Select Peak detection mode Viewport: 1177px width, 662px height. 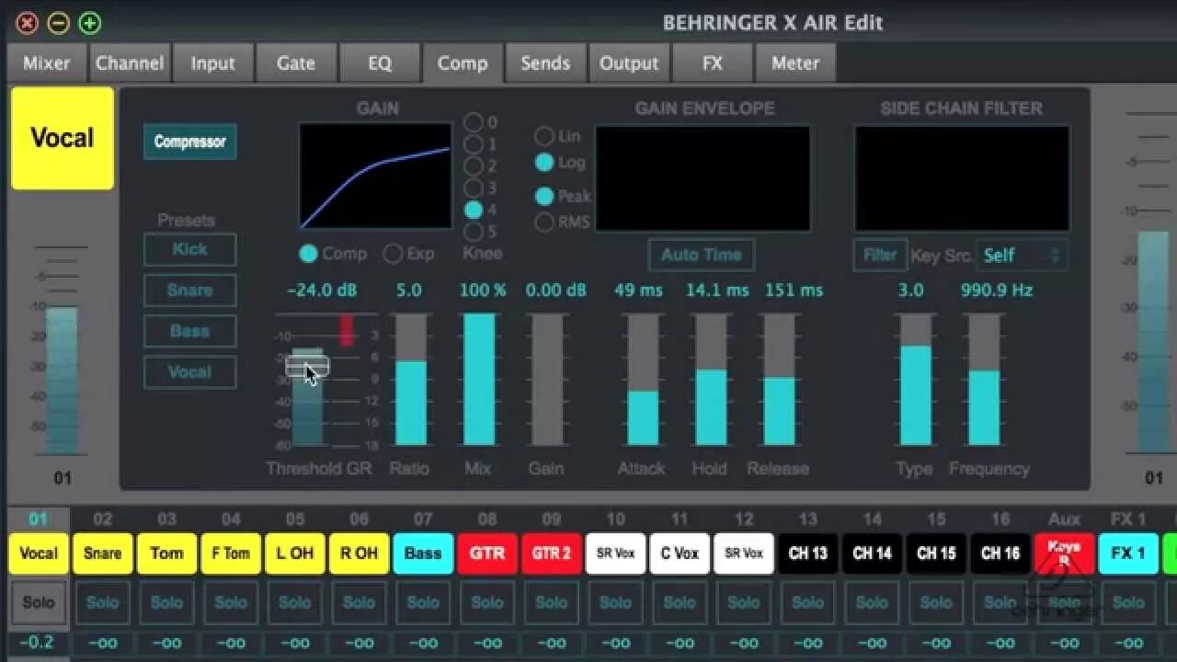coord(544,196)
